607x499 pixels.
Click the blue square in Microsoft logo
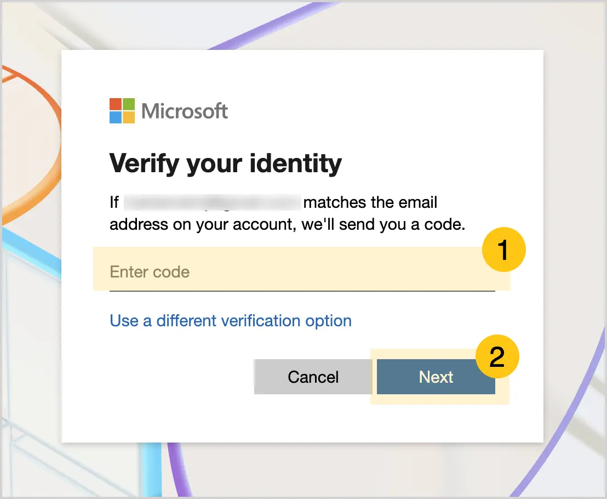(x=116, y=117)
